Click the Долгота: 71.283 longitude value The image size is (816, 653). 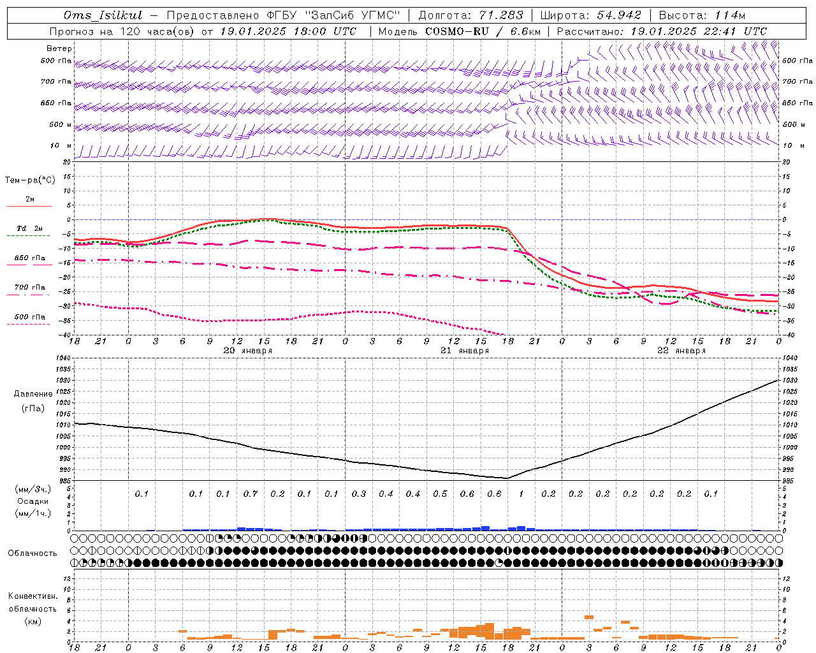(x=470, y=15)
